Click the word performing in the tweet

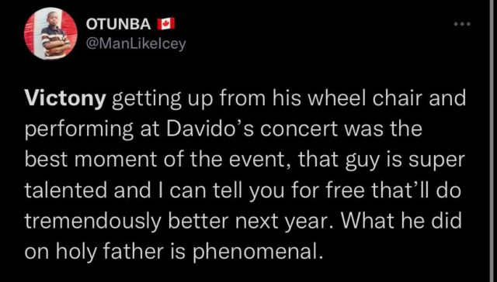pyautogui.click(x=78, y=130)
